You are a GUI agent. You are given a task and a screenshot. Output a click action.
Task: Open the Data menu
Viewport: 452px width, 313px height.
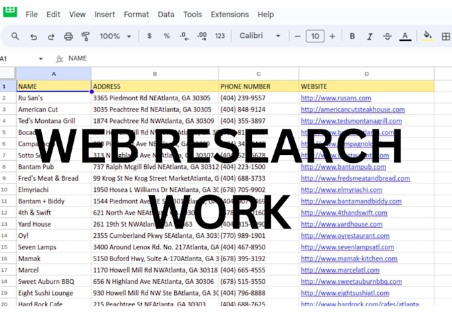[166, 15]
